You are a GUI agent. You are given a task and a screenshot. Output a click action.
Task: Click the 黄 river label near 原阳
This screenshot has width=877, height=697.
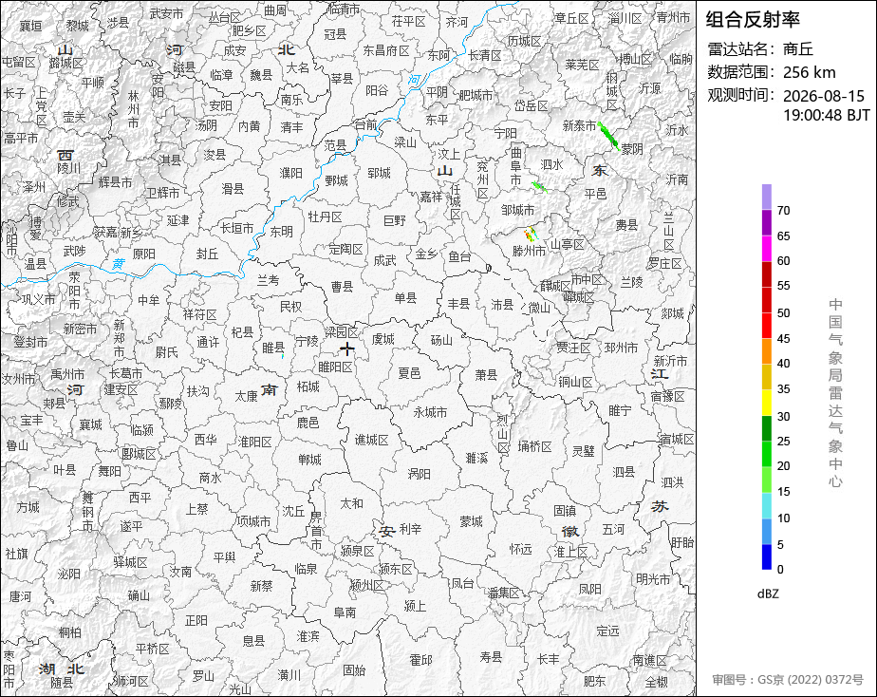pos(118,263)
